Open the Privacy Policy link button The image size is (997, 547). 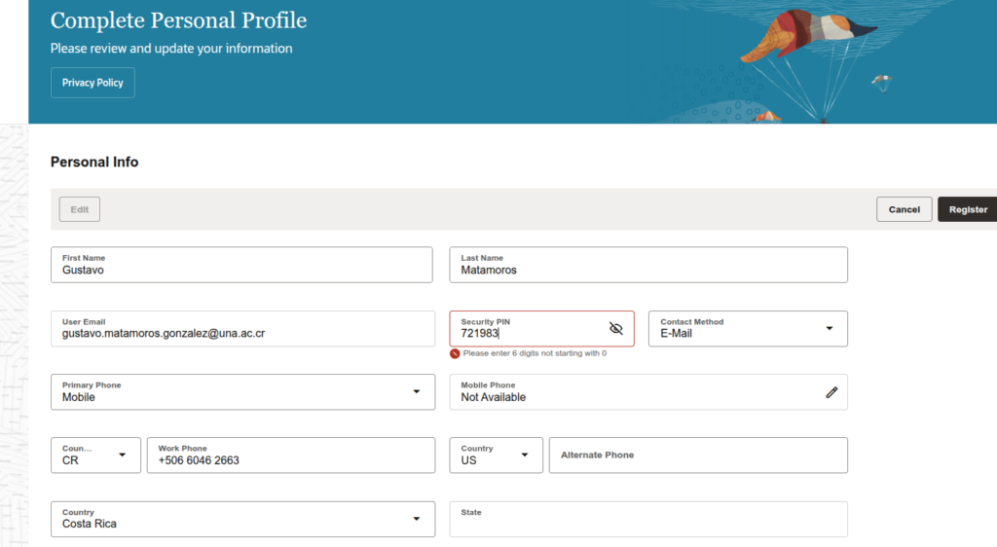(92, 83)
